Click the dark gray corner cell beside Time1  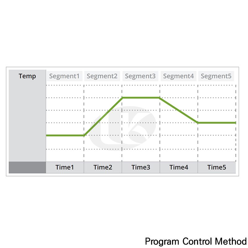pos(27,167)
